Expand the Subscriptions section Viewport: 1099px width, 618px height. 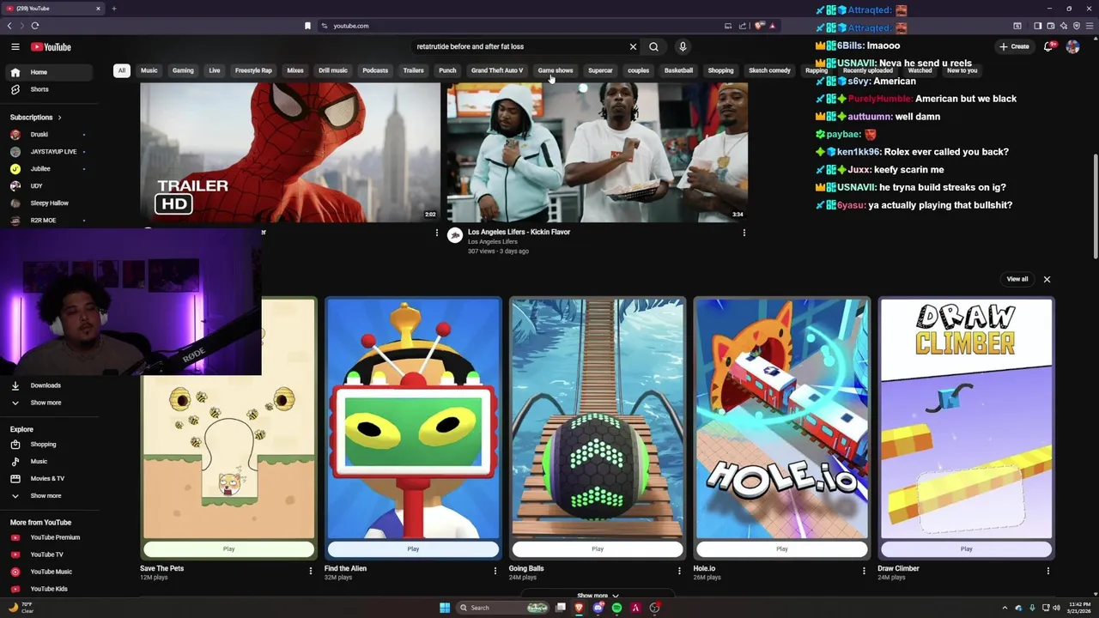pyautogui.click(x=35, y=118)
